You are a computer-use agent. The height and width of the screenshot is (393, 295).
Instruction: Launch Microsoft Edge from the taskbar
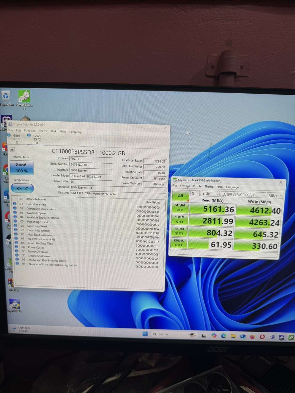[x=224, y=336]
